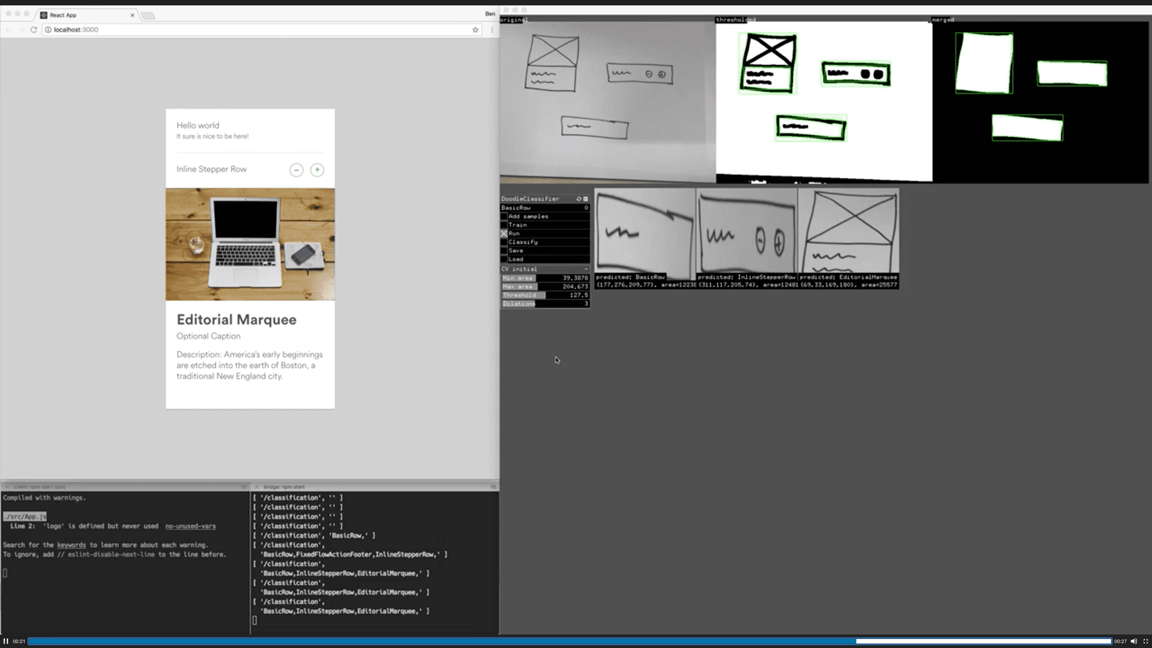
Task: Switch to the bridge npm start terminal tab
Action: coord(284,487)
